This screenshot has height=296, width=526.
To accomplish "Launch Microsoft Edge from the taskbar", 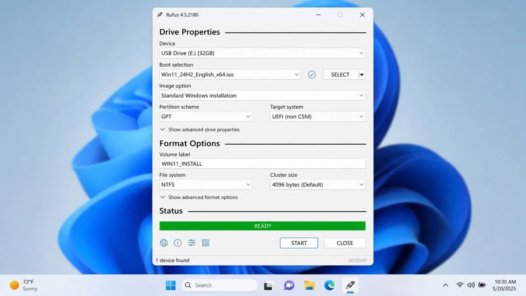I will (x=329, y=285).
